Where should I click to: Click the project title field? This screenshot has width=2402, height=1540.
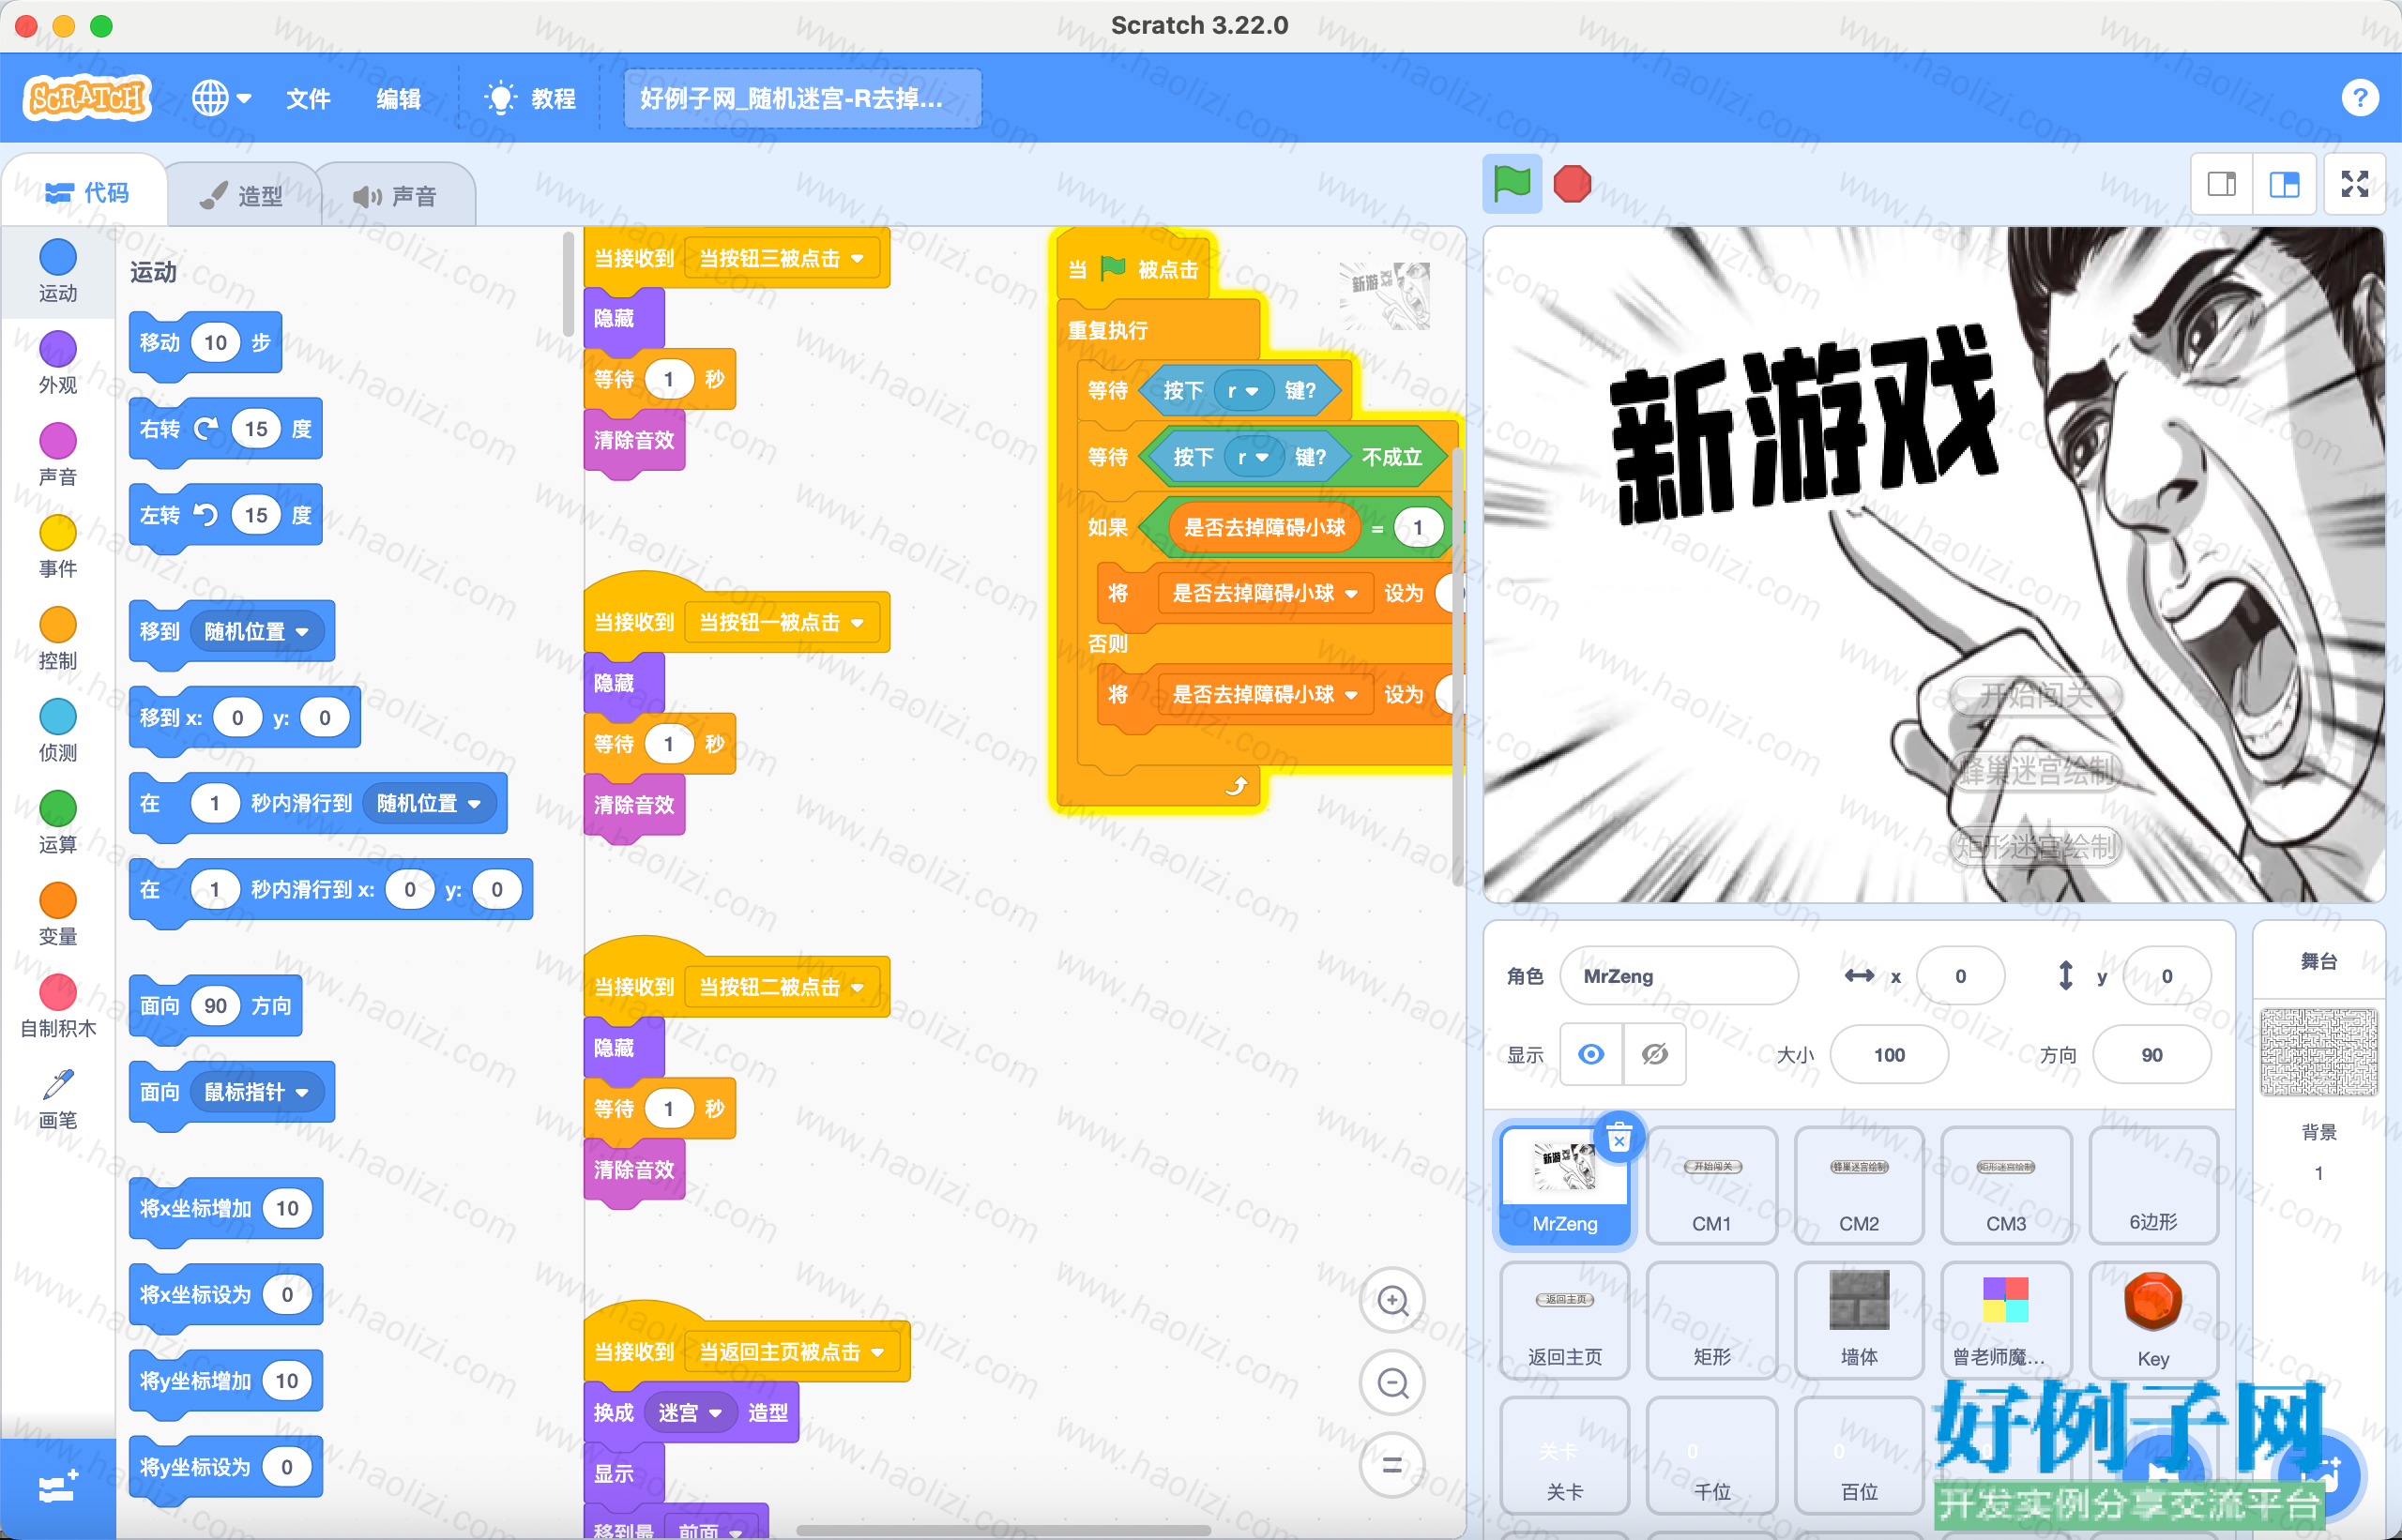click(x=802, y=98)
